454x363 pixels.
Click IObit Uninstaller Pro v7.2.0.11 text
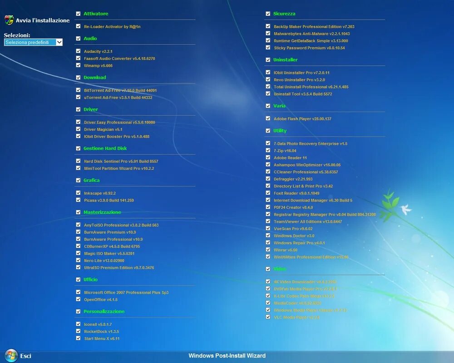[301, 73]
